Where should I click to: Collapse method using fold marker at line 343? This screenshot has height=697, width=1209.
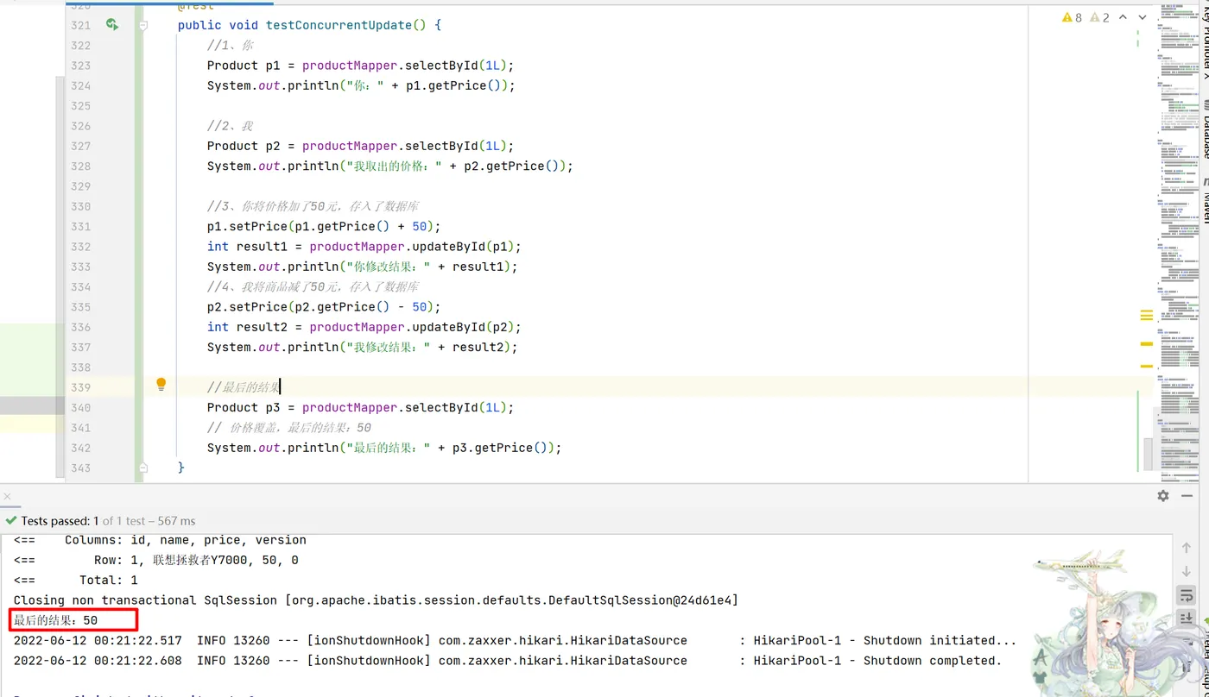[x=144, y=467]
